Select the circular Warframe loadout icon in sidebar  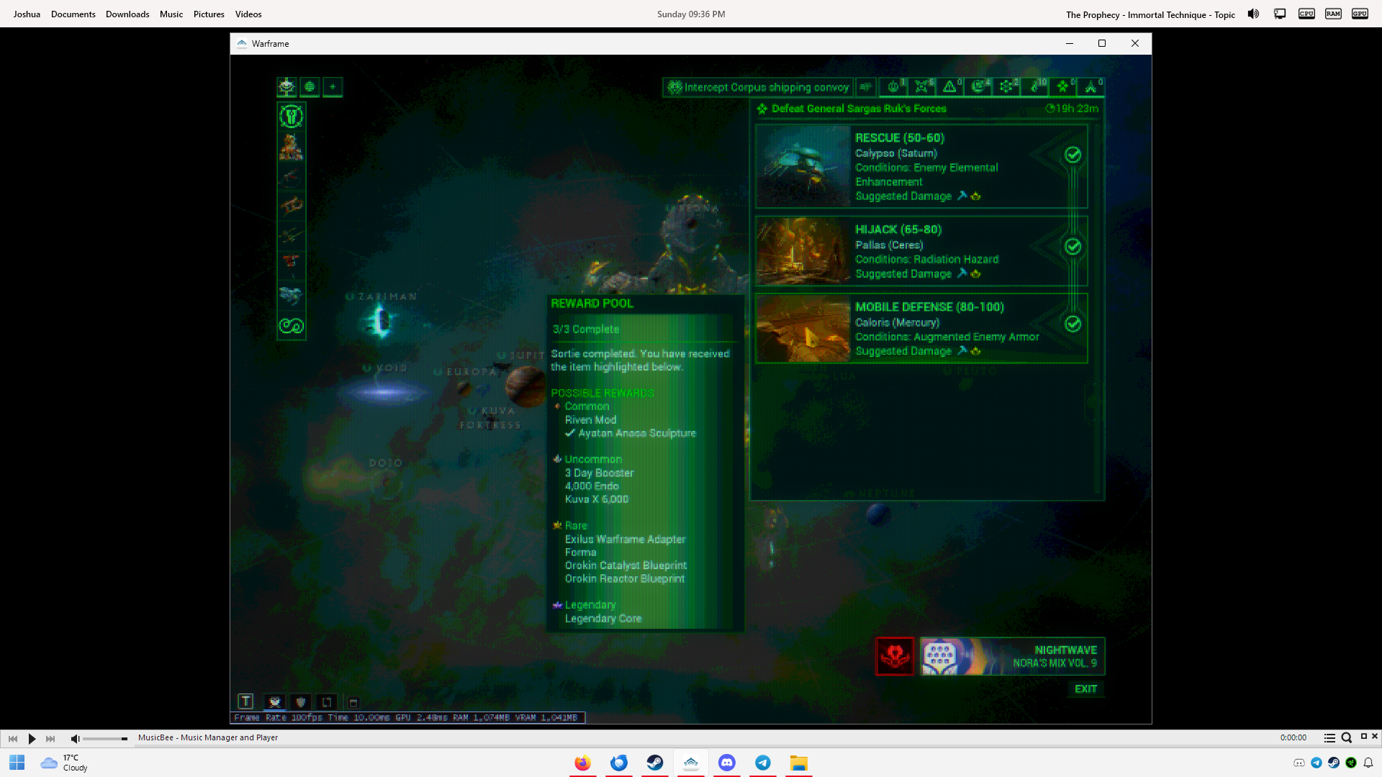[292, 116]
